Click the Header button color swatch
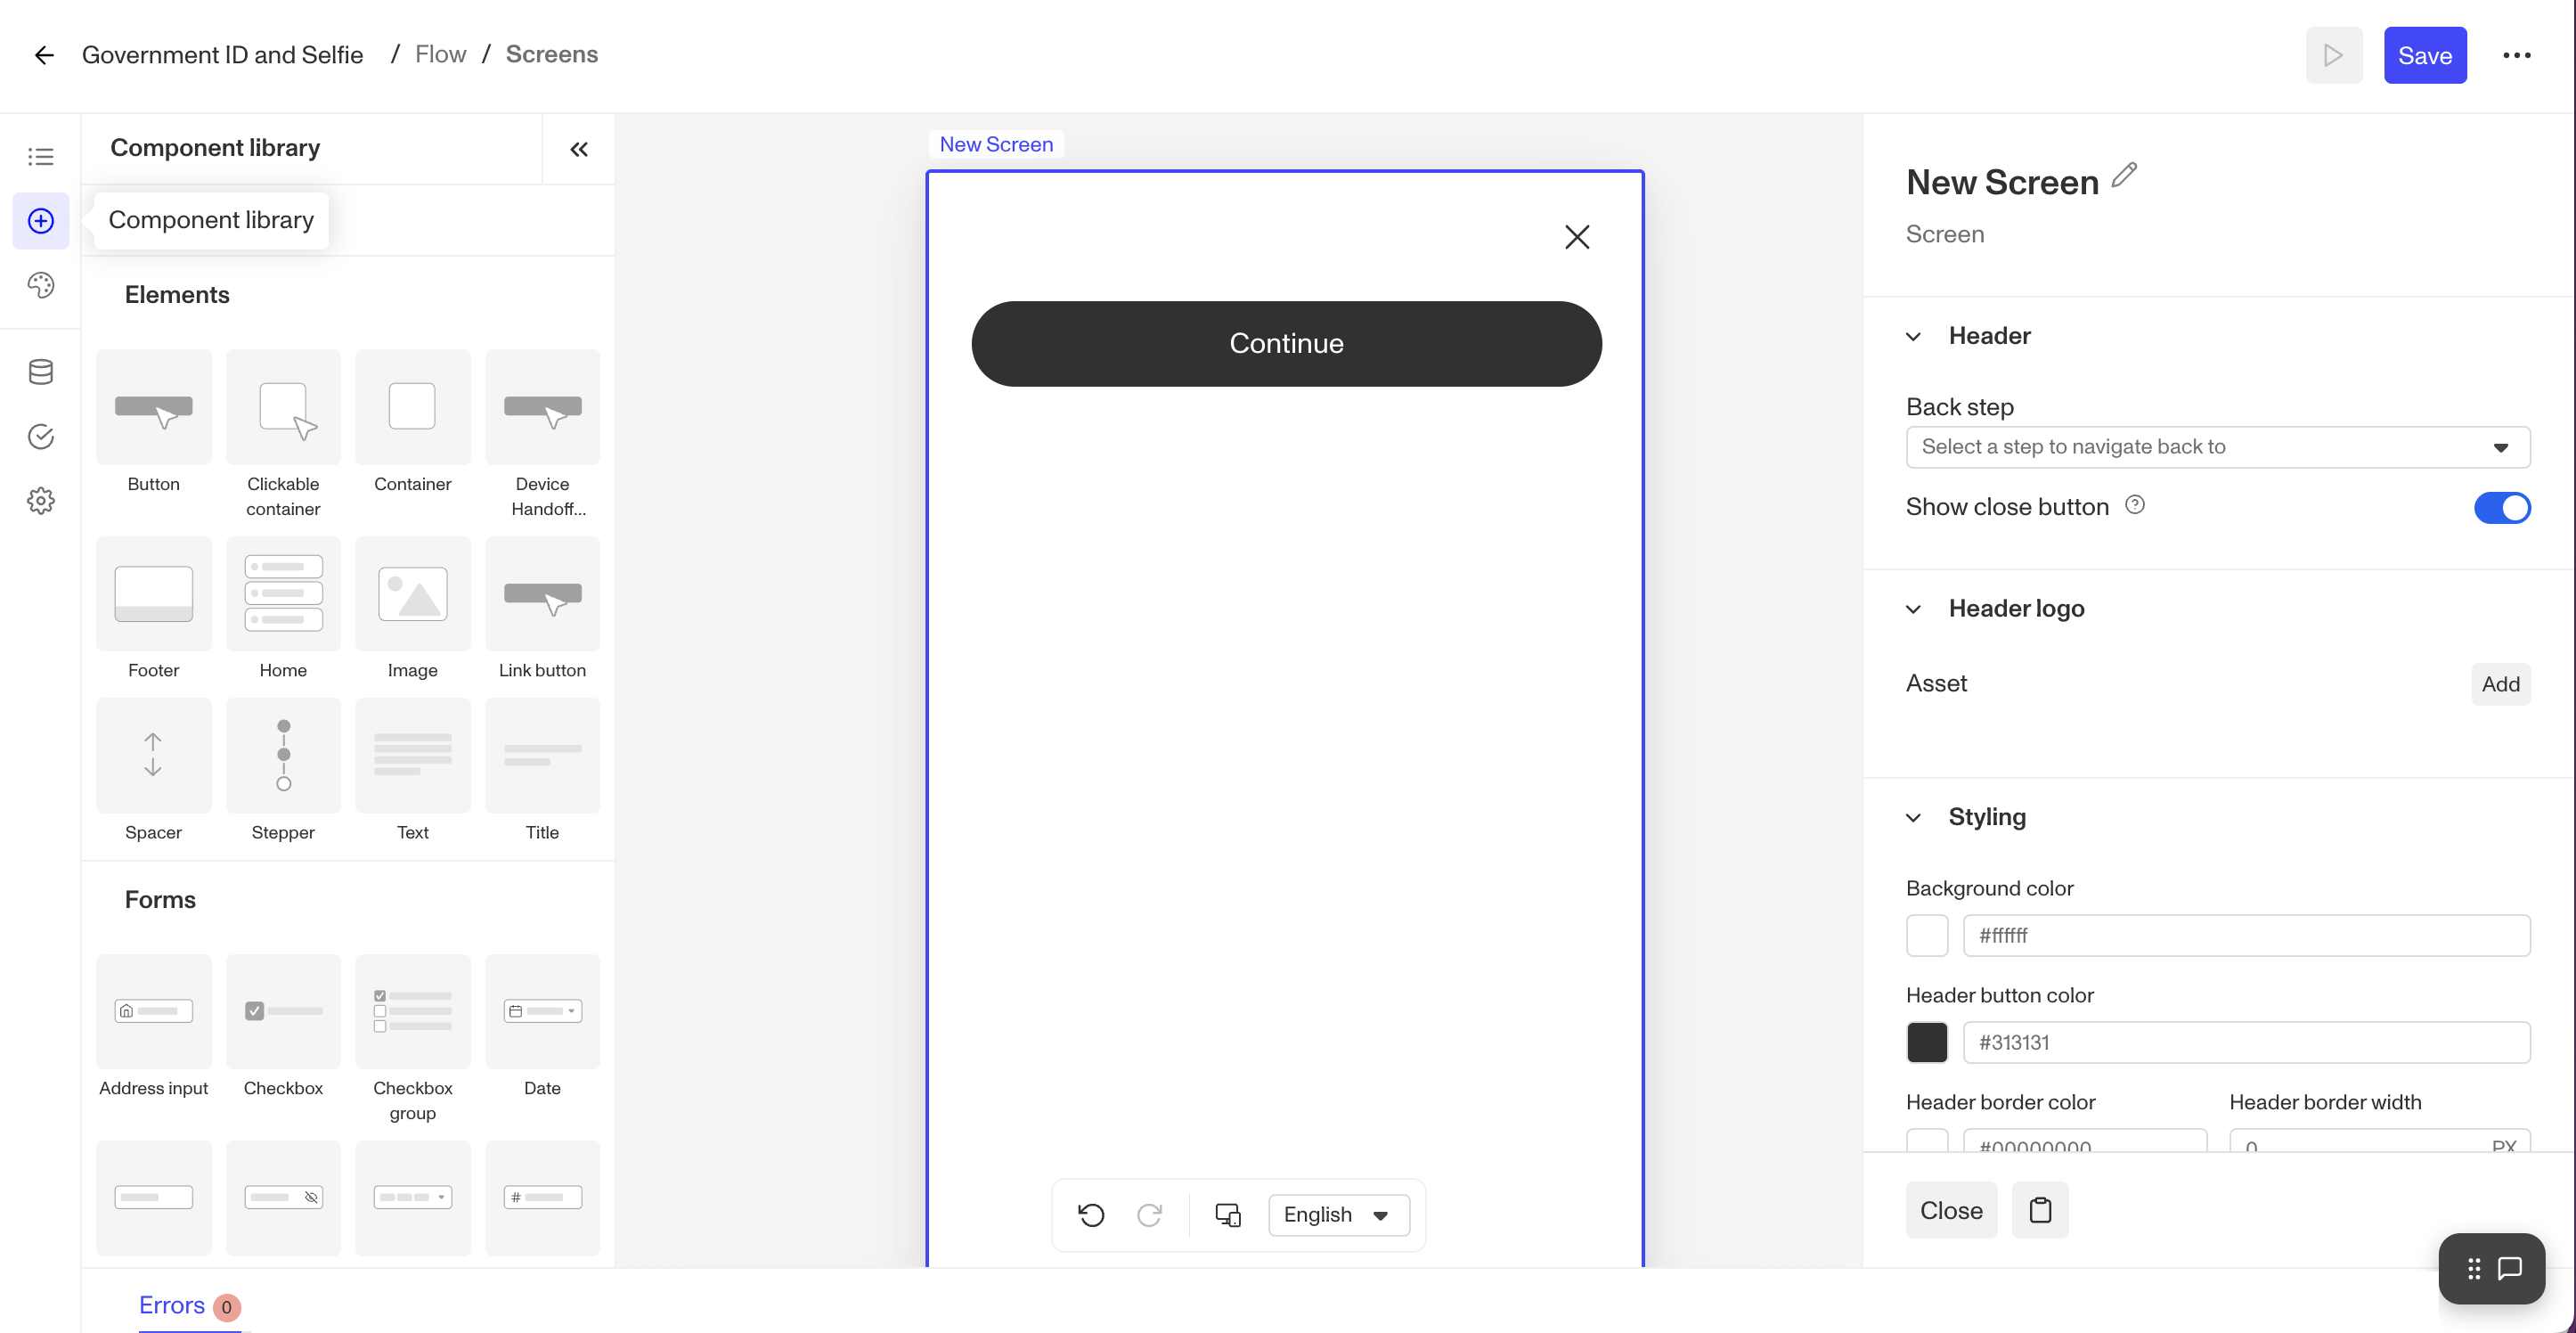2576x1333 pixels. pos(1927,1042)
